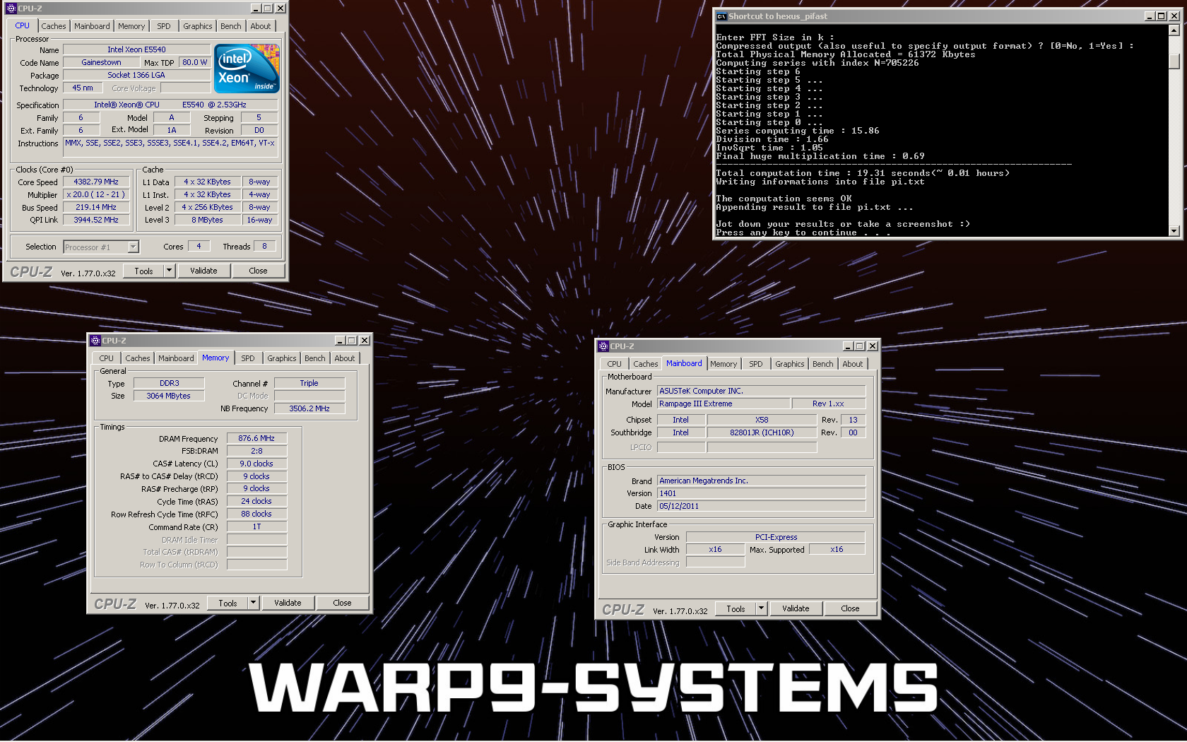Click the Intel Xeon inside logo
Image resolution: width=1187 pixels, height=742 pixels.
[x=247, y=69]
